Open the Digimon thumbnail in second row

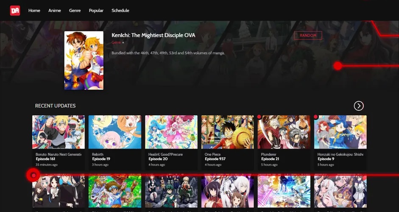point(115,191)
